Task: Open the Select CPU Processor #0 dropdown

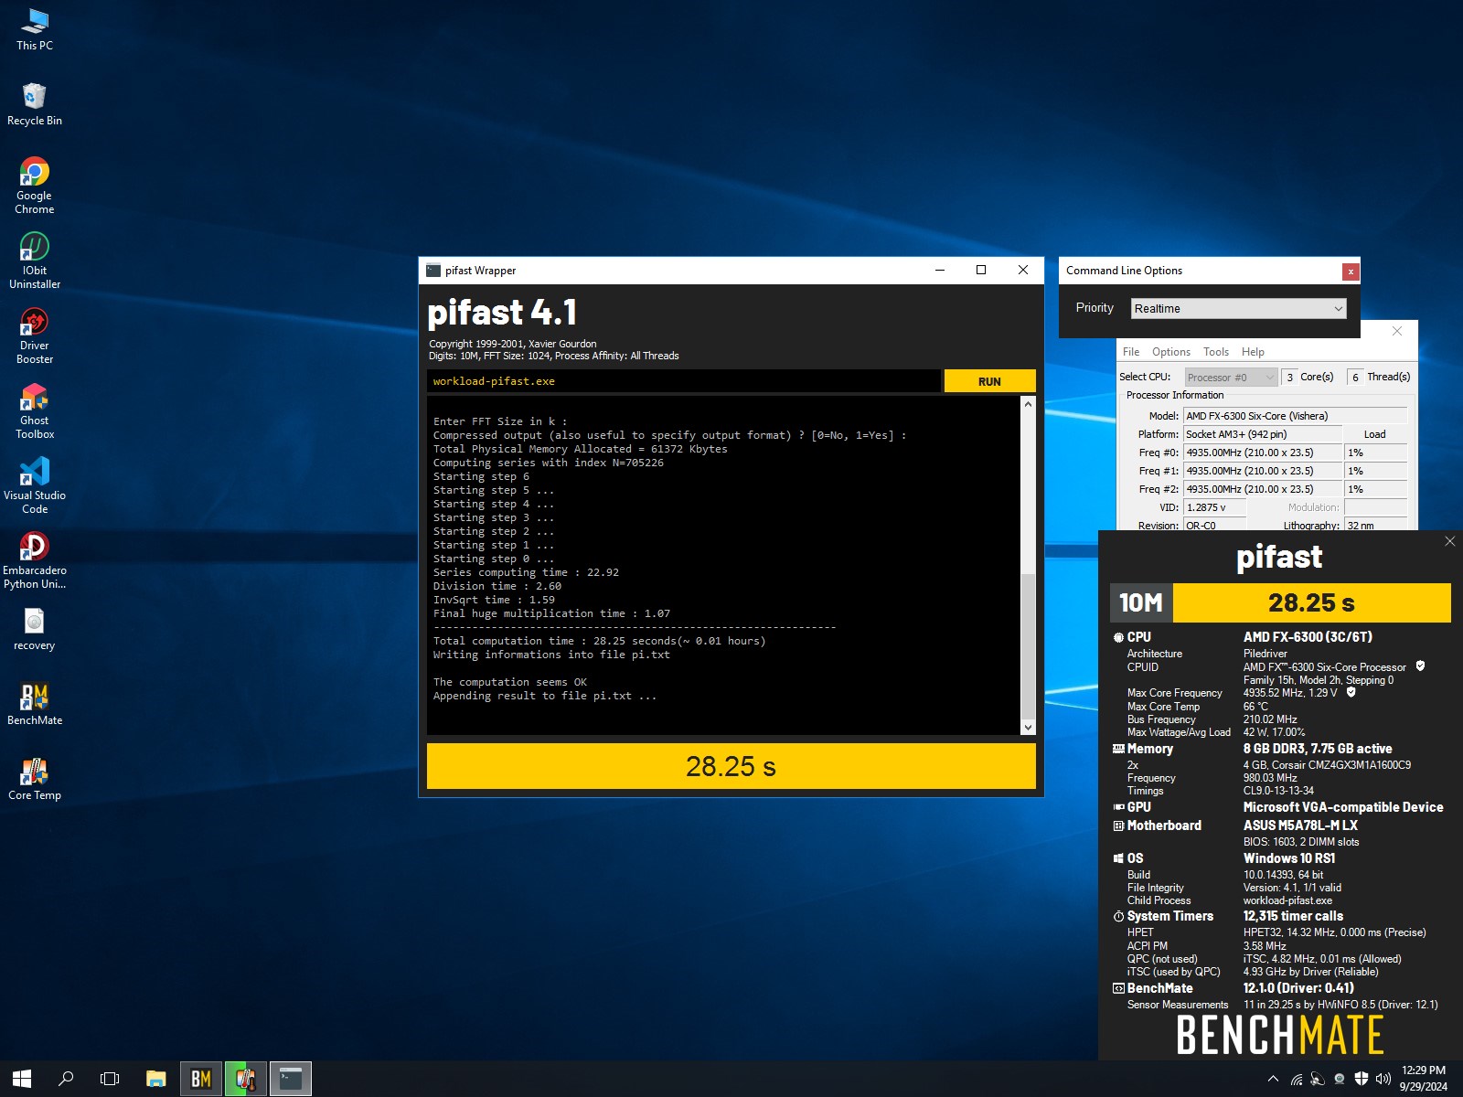Action: pos(1231,378)
